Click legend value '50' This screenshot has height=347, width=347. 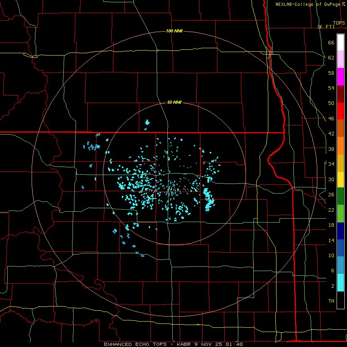click(331, 103)
